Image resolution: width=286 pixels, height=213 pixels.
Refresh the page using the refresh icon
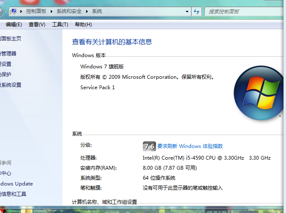coord(196,12)
